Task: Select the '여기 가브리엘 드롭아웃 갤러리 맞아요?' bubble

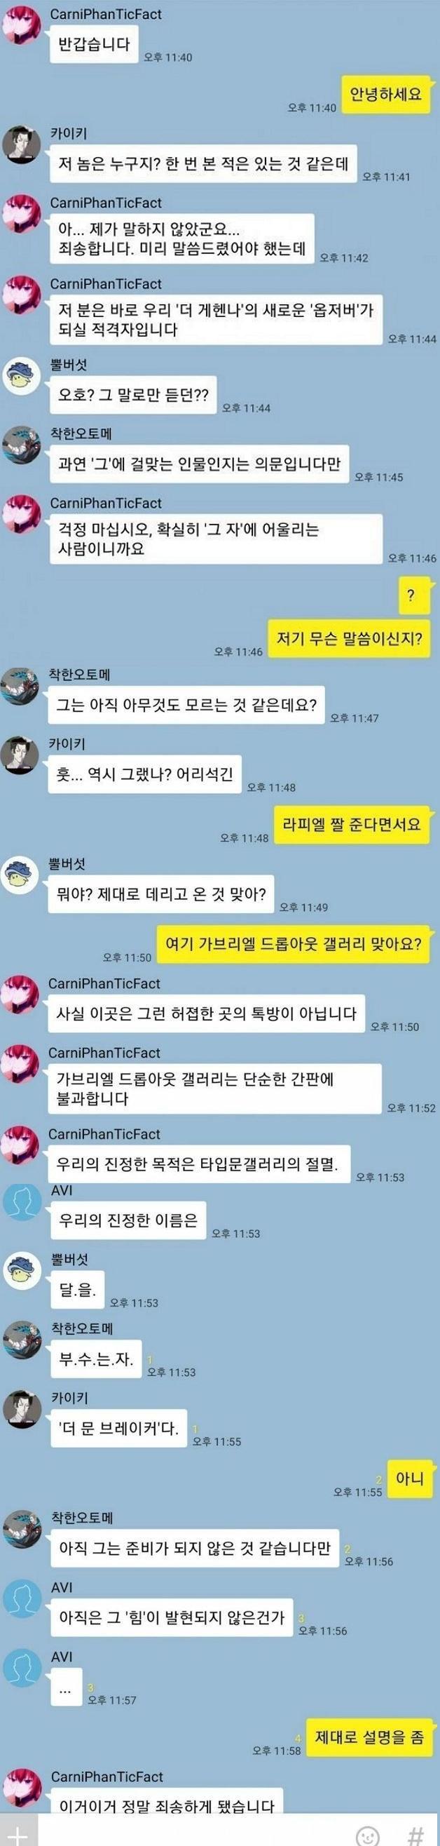Action: coord(294,943)
